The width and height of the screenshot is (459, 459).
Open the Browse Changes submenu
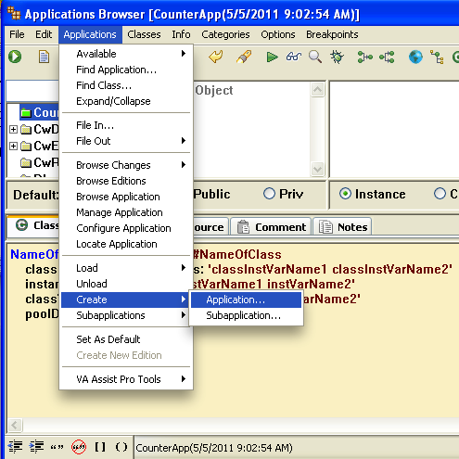click(126, 165)
